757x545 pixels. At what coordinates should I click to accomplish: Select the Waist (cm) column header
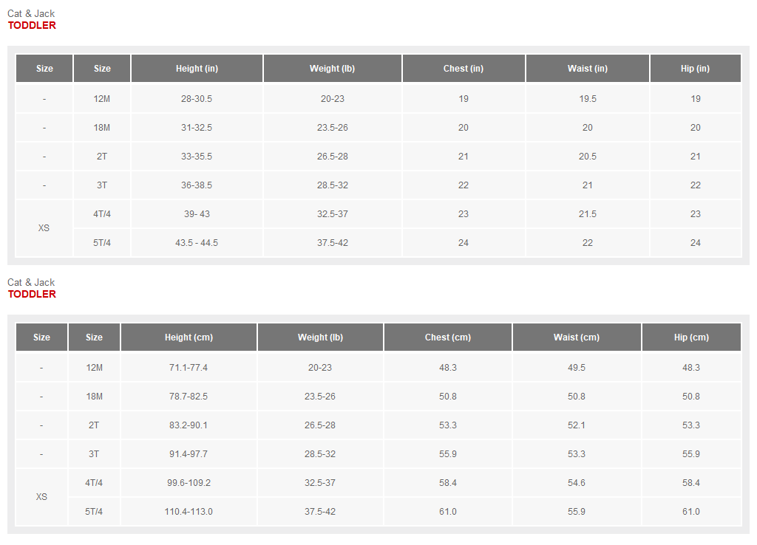pyautogui.click(x=577, y=337)
